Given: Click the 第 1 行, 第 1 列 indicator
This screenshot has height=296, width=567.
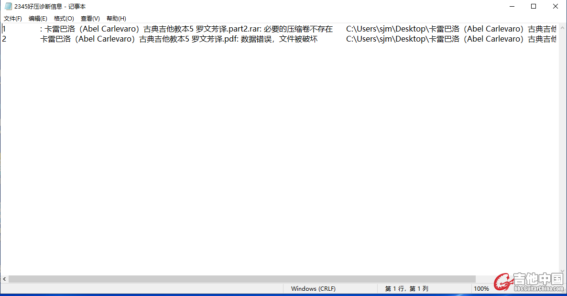Looking at the screenshot, I should click(x=406, y=288).
